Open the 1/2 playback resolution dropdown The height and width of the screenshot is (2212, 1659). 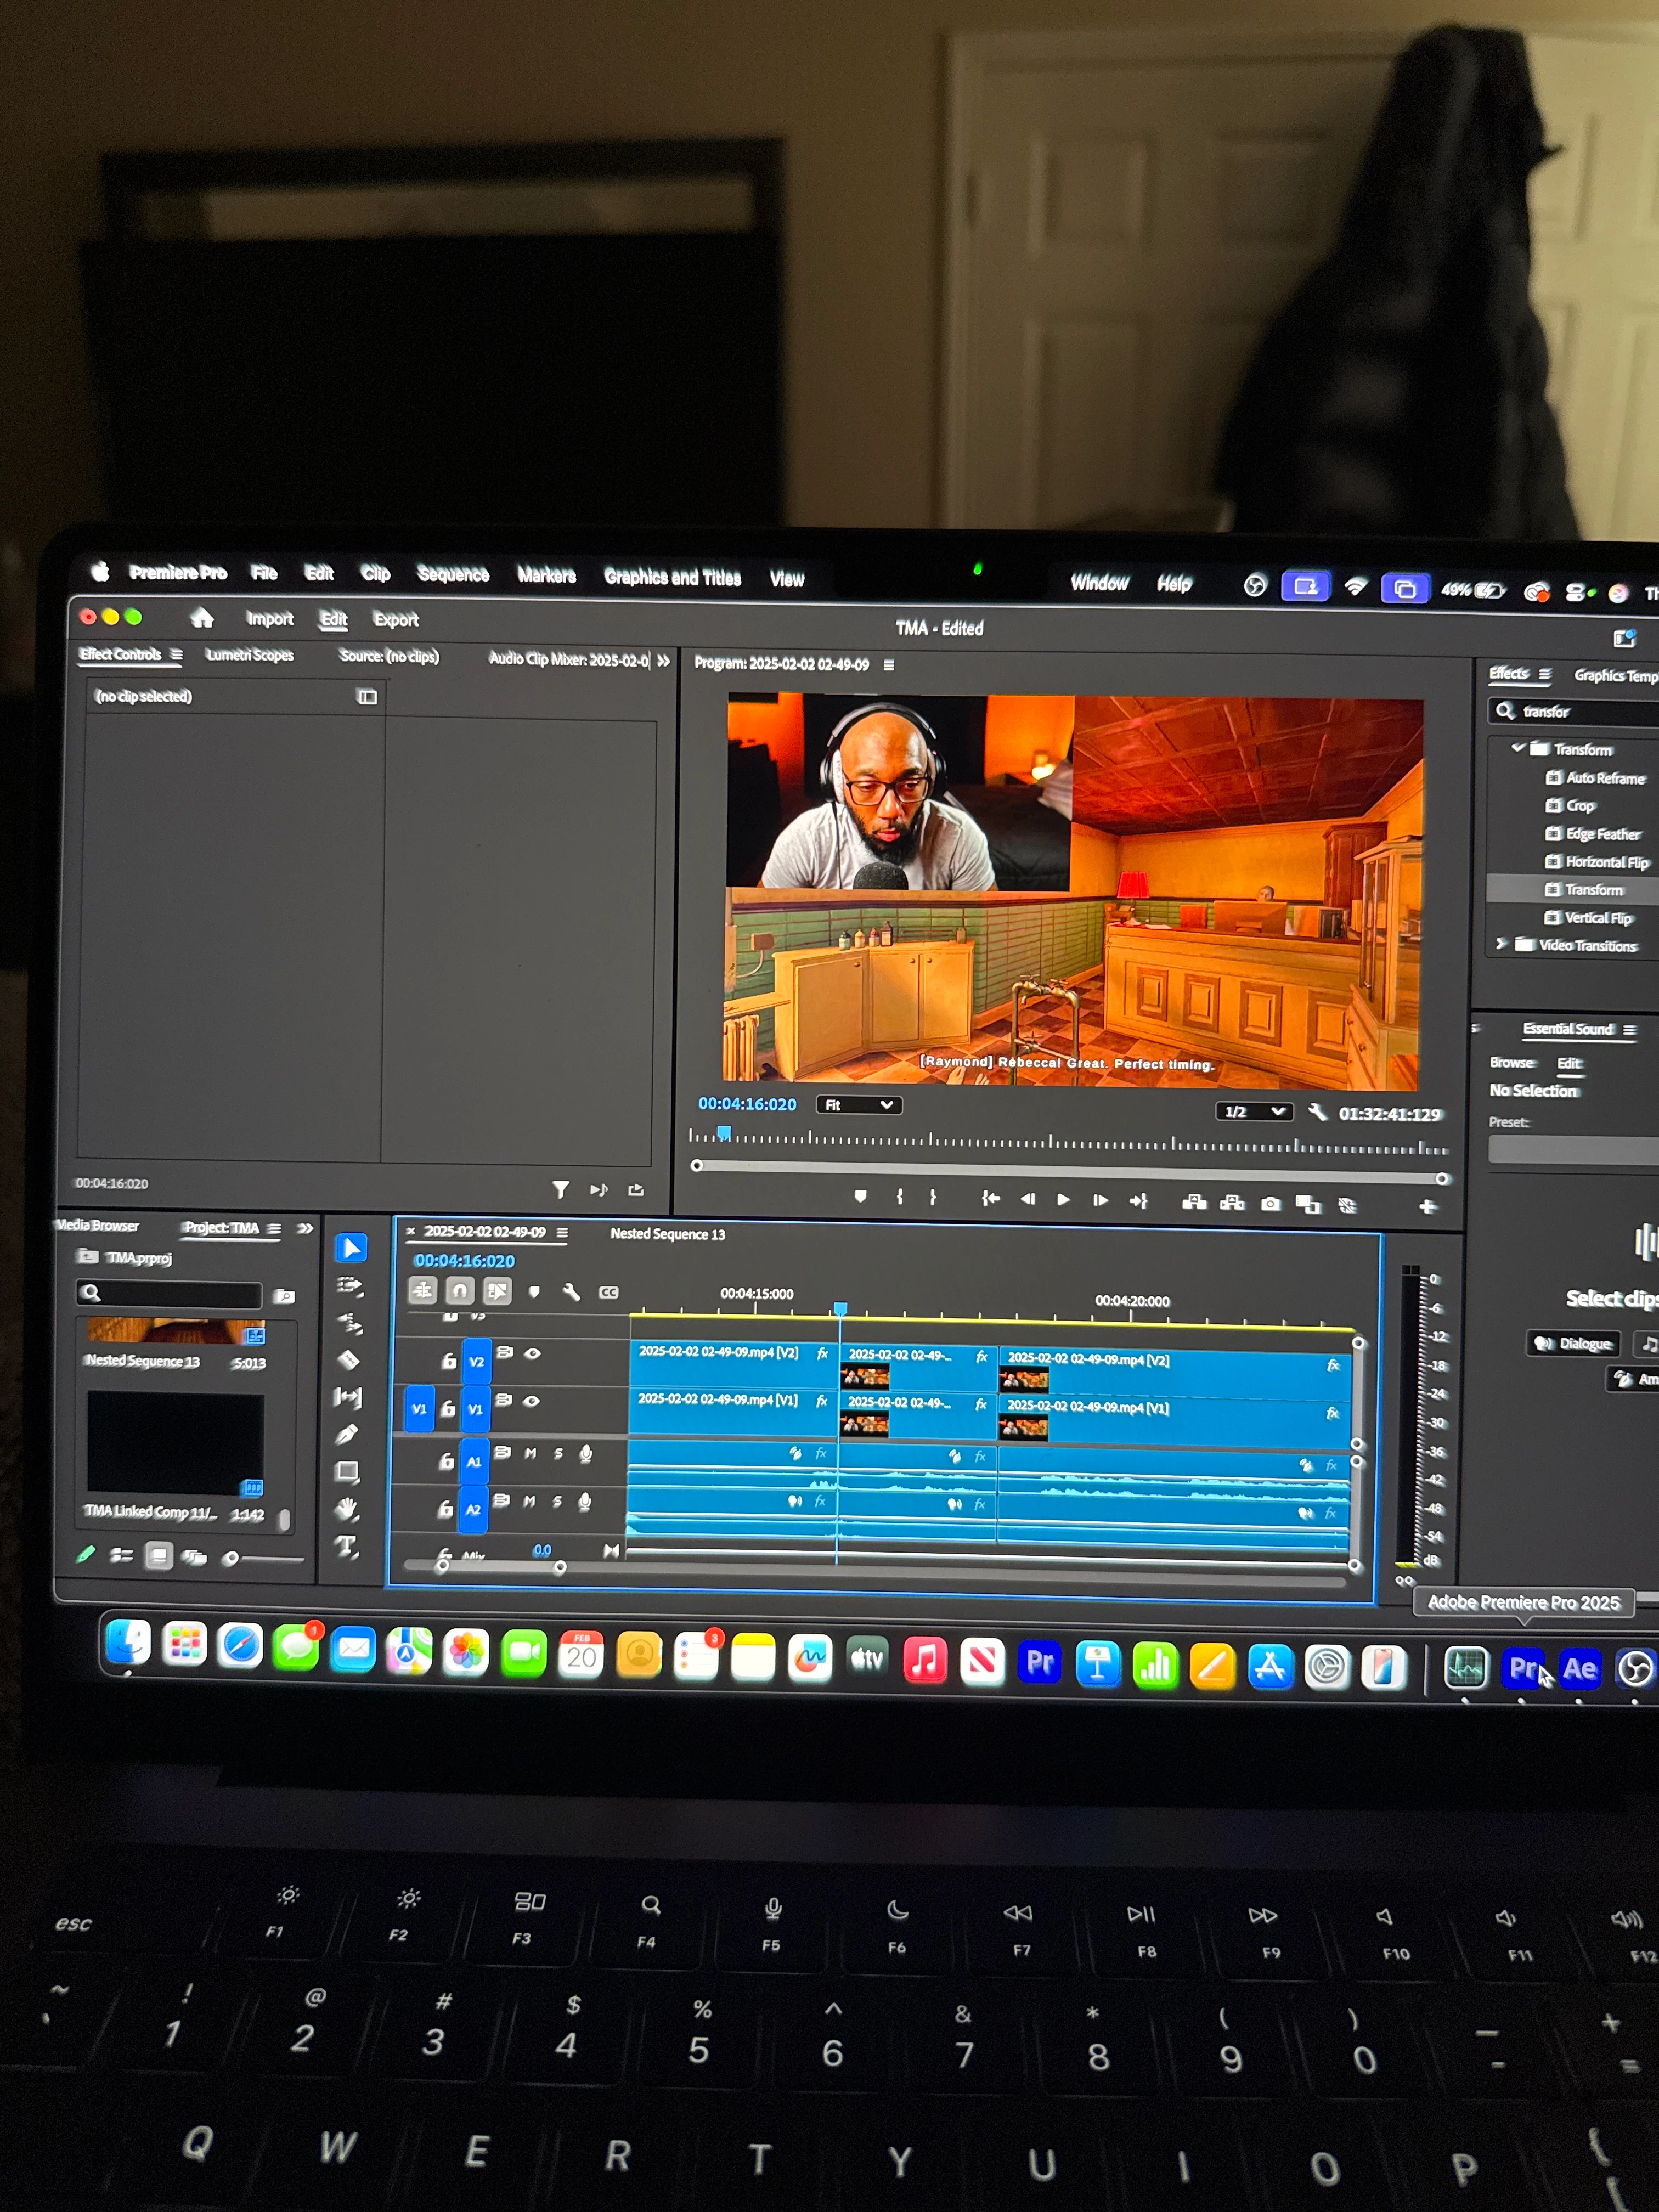(x=1253, y=1112)
